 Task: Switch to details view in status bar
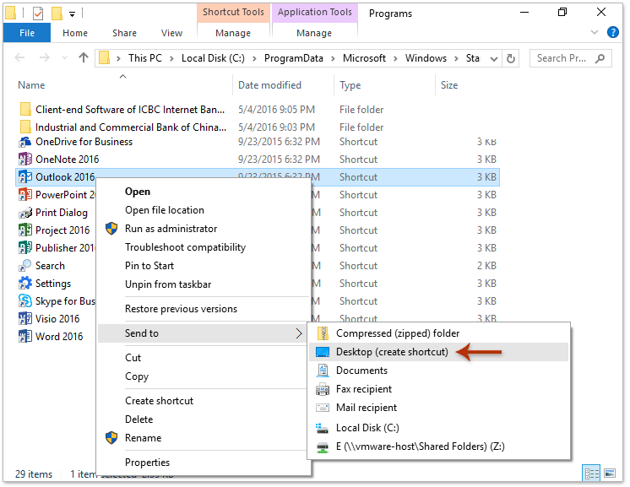594,473
